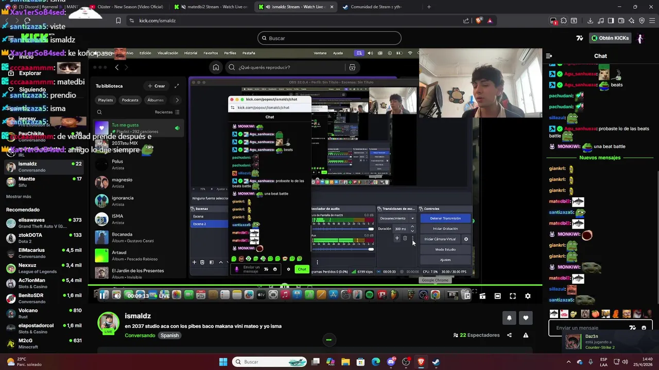Focus the Kick search box
This screenshot has height=370, width=659.
point(329,38)
